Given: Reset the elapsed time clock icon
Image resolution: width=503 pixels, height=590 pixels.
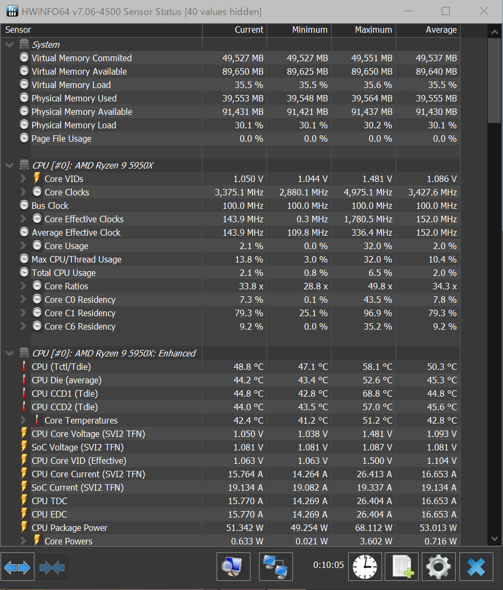Looking at the screenshot, I should tap(365, 567).
